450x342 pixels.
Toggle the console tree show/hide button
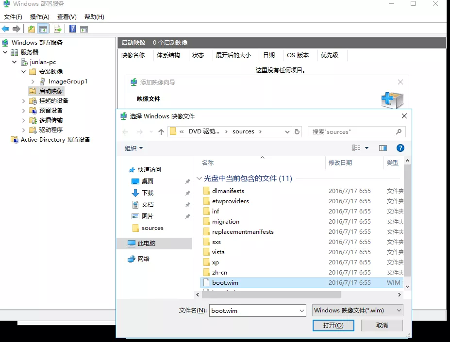tap(43, 29)
